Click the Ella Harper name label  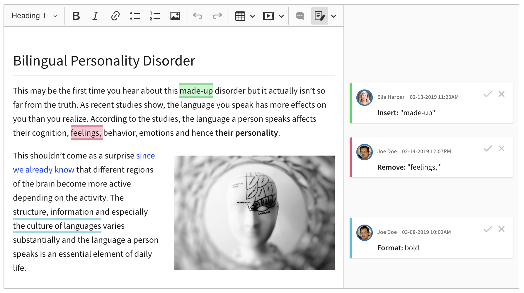391,97
